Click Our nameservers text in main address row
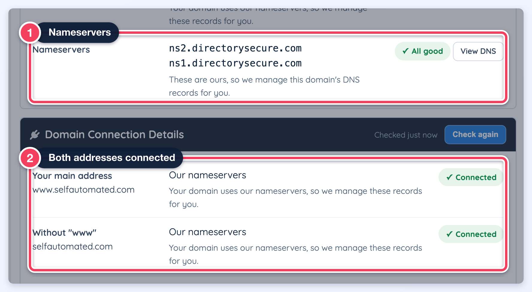The height and width of the screenshot is (292, 532). (208, 175)
